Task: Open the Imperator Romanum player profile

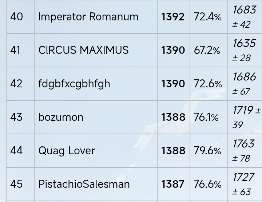Action: 88,17
